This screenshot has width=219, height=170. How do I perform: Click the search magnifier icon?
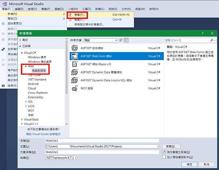click(x=212, y=40)
